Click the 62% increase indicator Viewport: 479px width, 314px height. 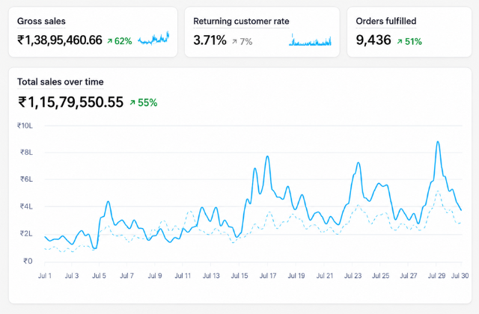pyautogui.click(x=120, y=41)
